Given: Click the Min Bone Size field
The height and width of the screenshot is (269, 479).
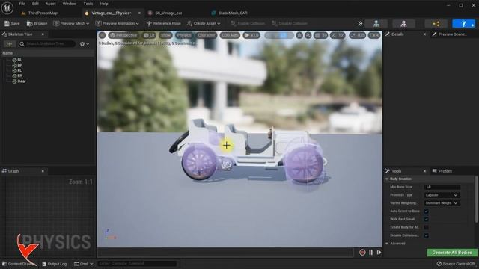Looking at the screenshot, I should (442, 187).
